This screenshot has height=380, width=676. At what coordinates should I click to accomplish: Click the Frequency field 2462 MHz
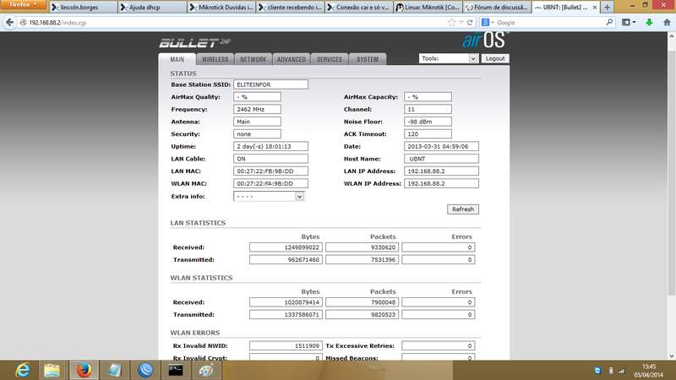[x=257, y=110]
